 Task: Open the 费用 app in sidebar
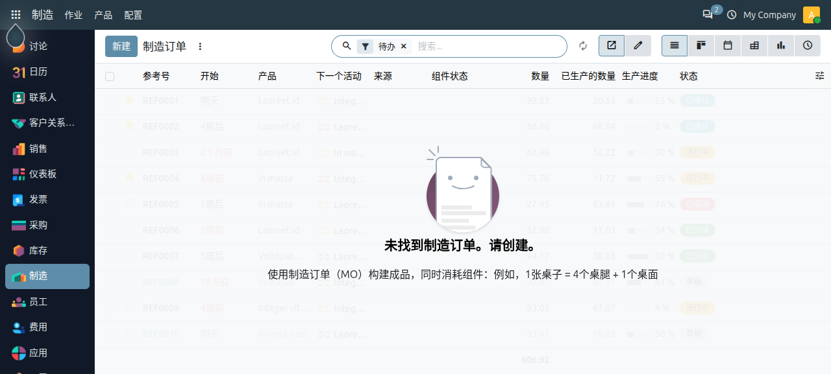click(47, 327)
